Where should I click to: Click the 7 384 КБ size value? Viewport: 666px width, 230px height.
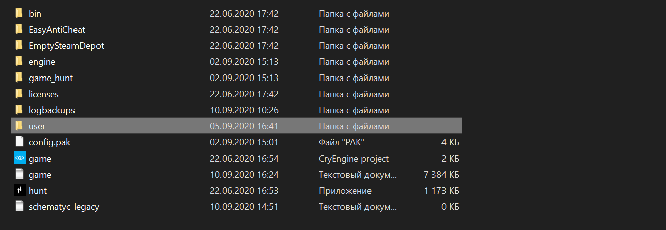441,175
